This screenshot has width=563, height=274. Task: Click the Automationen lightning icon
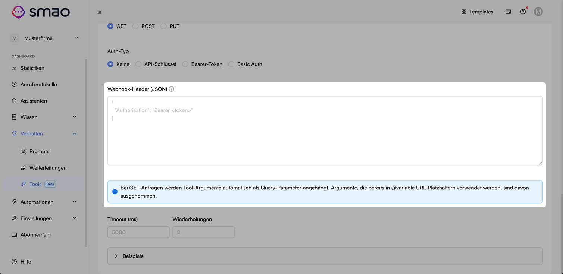[x=14, y=202]
